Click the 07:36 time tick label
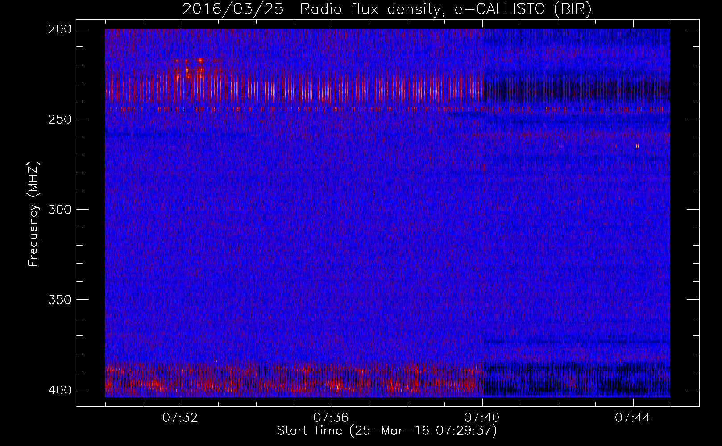Image resolution: width=722 pixels, height=446 pixels. pos(331,418)
